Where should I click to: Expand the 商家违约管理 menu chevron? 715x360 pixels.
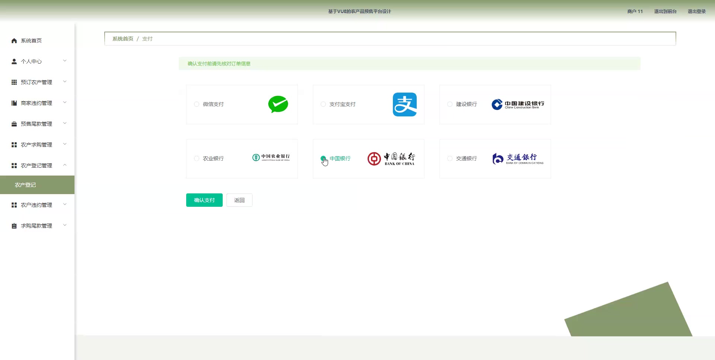pyautogui.click(x=65, y=103)
